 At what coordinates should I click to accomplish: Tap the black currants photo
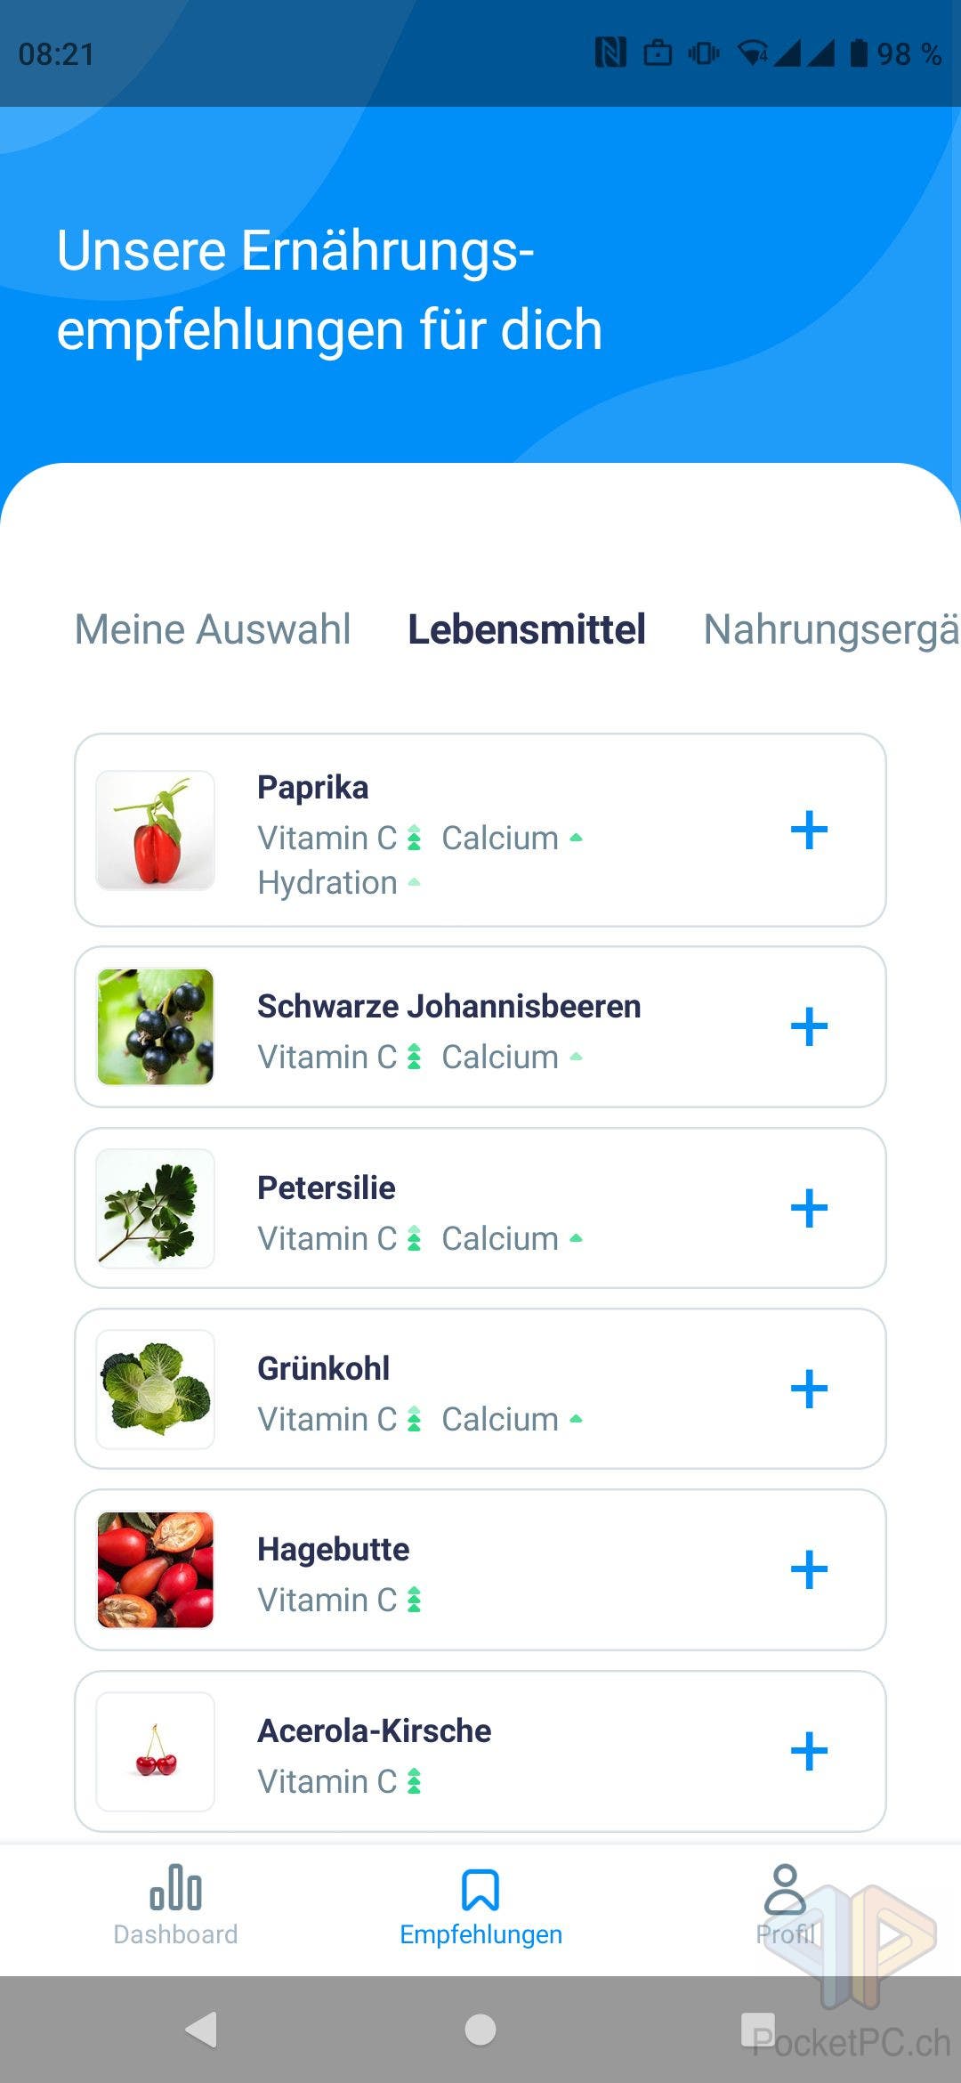156,1027
